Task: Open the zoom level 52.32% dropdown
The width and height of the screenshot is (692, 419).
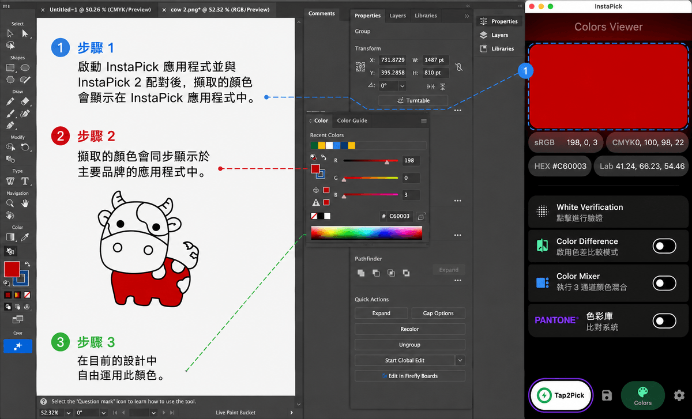Action: [69, 413]
